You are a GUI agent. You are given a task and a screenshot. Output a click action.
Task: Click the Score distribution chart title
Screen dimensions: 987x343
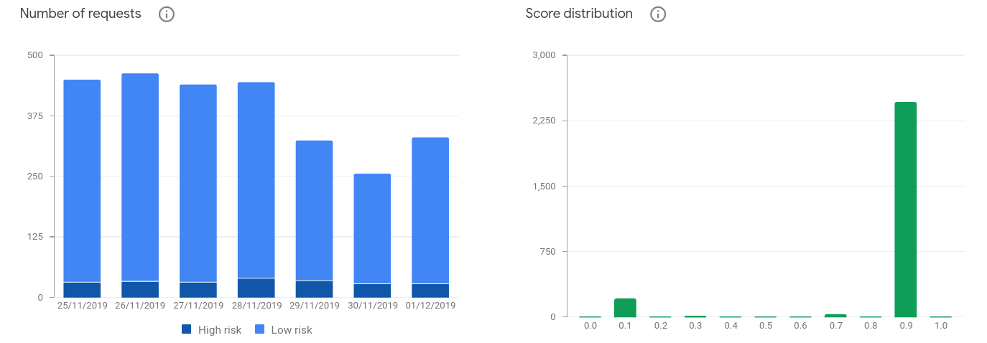579,14
